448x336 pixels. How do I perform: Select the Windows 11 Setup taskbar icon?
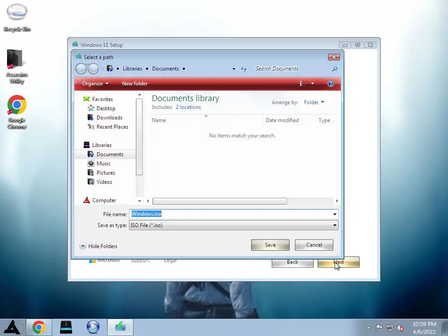(x=120, y=327)
